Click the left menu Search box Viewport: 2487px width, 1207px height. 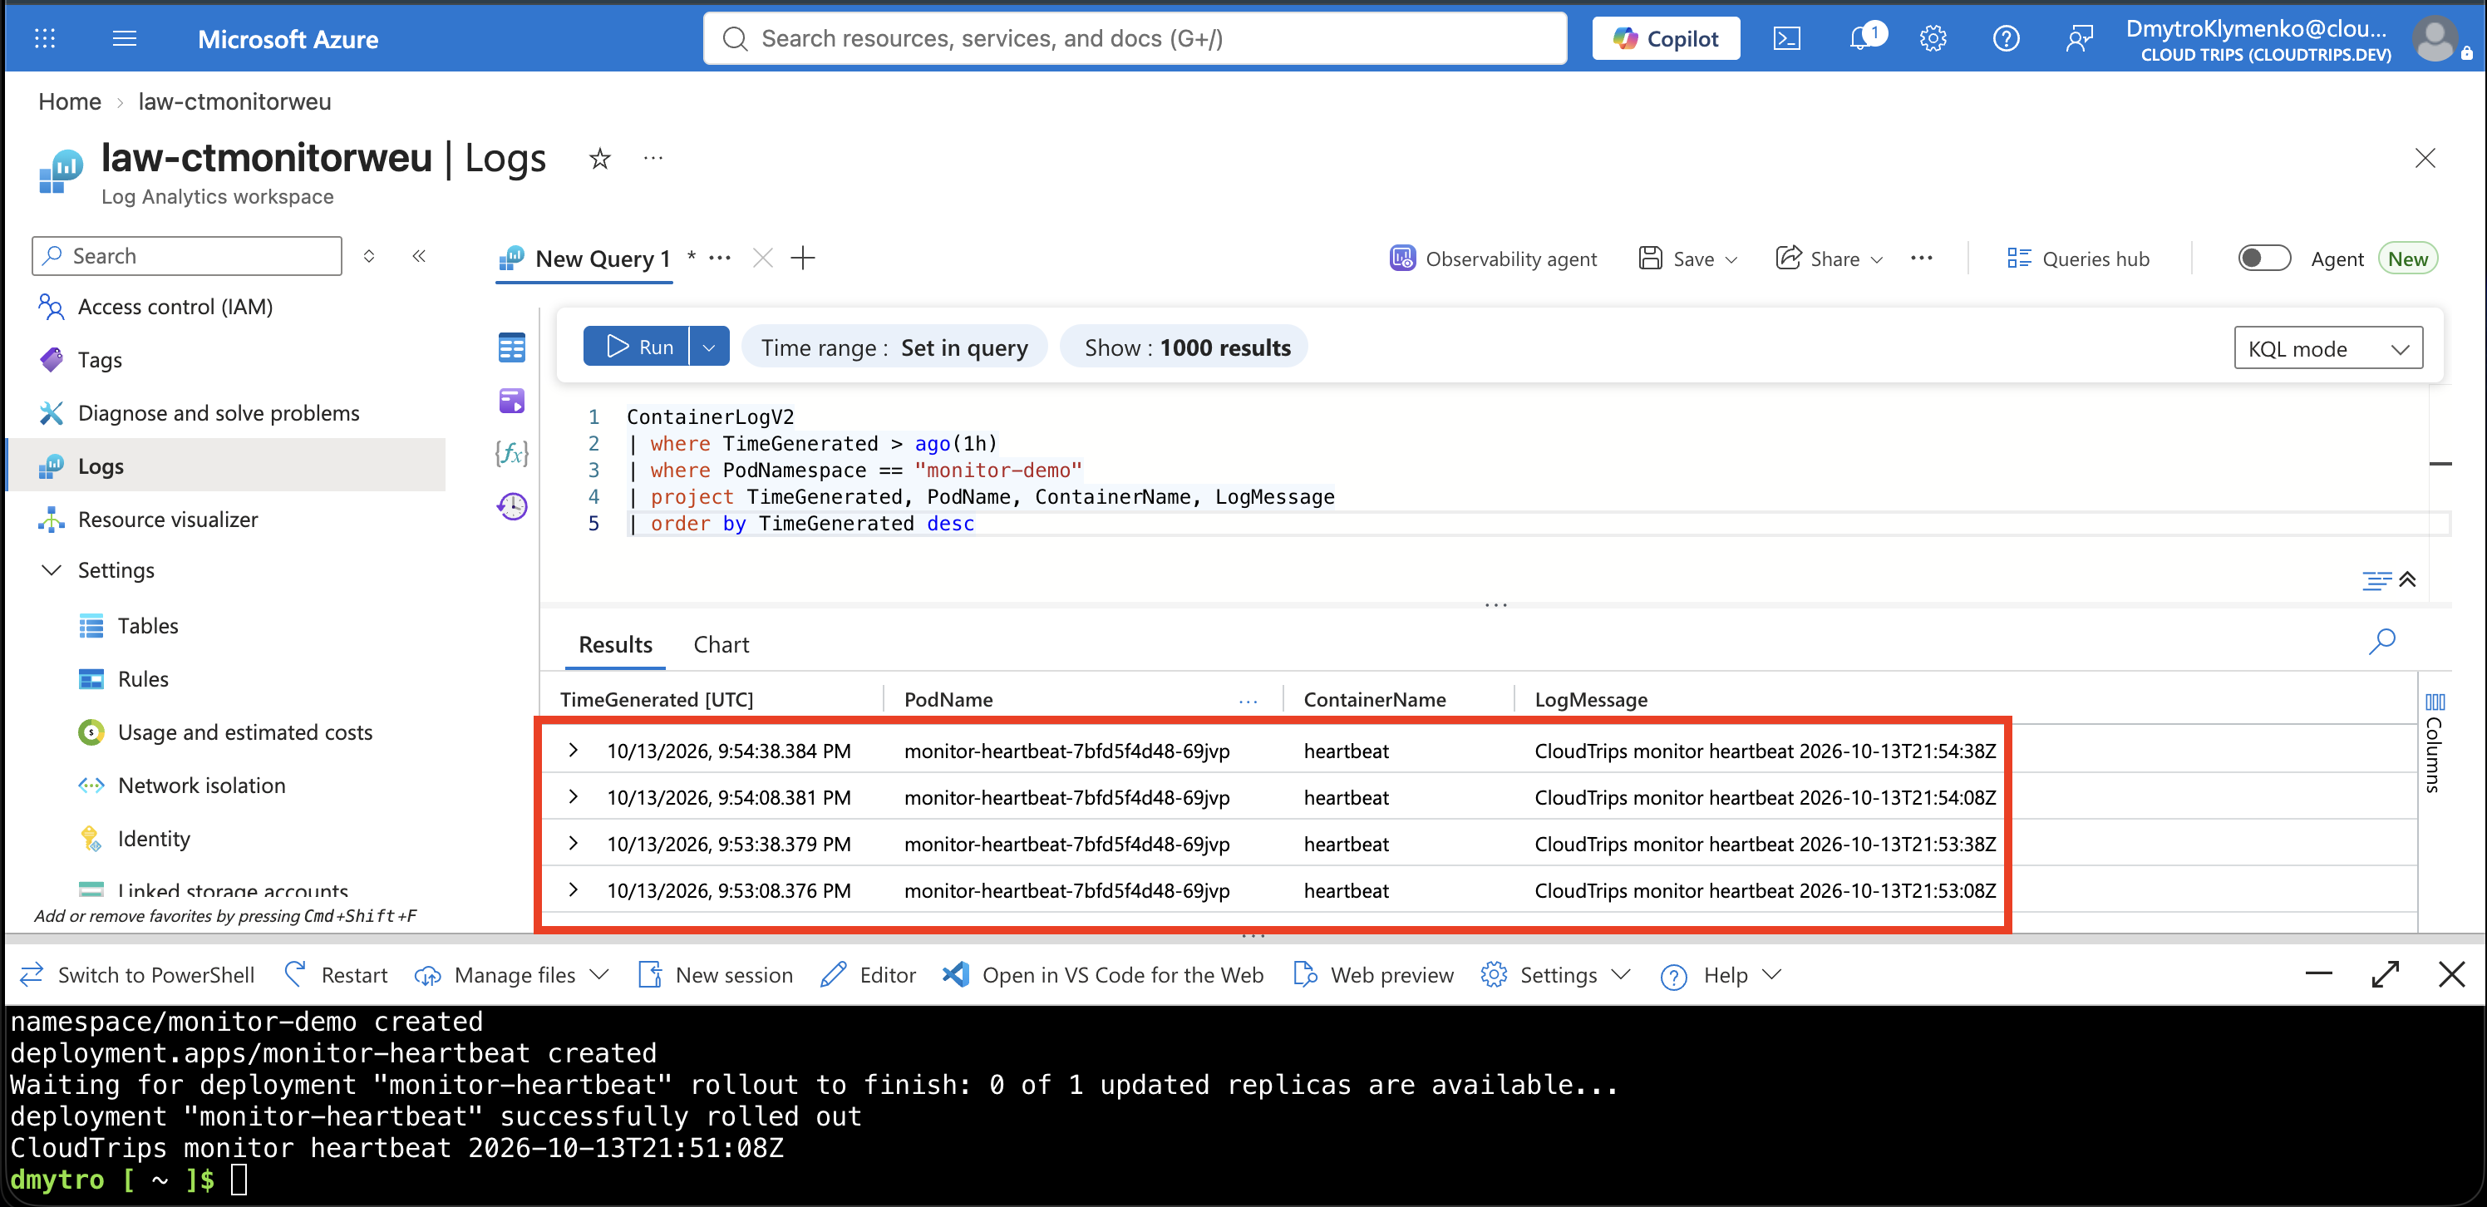(187, 256)
